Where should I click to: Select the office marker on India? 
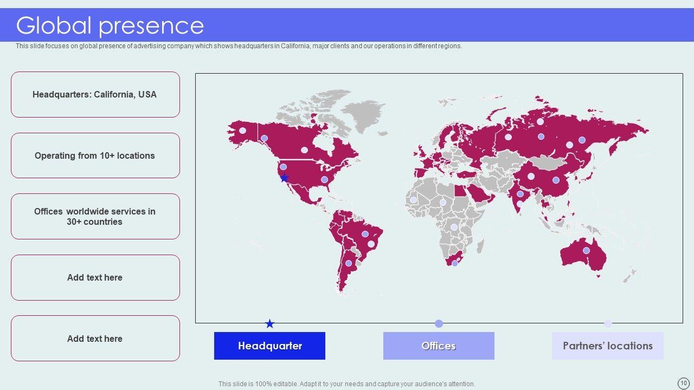[x=520, y=194]
